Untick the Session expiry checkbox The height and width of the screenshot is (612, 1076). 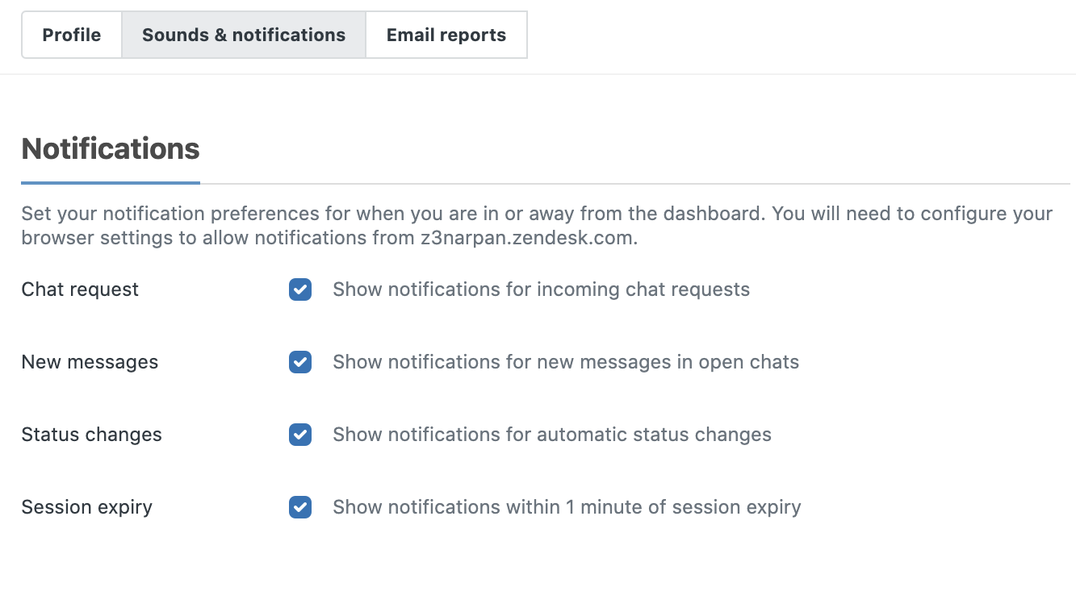click(300, 507)
